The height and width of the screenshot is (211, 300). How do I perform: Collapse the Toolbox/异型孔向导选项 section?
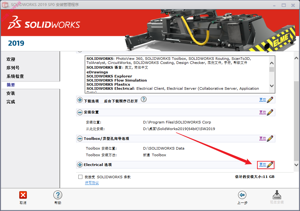[80, 139]
